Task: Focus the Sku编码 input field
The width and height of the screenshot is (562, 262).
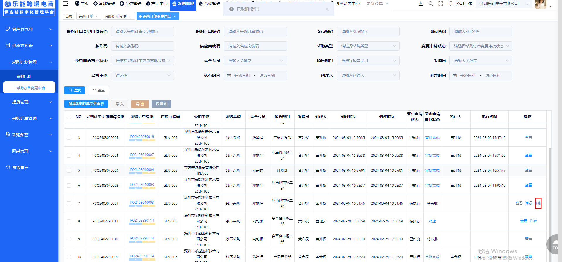Action: (368, 31)
